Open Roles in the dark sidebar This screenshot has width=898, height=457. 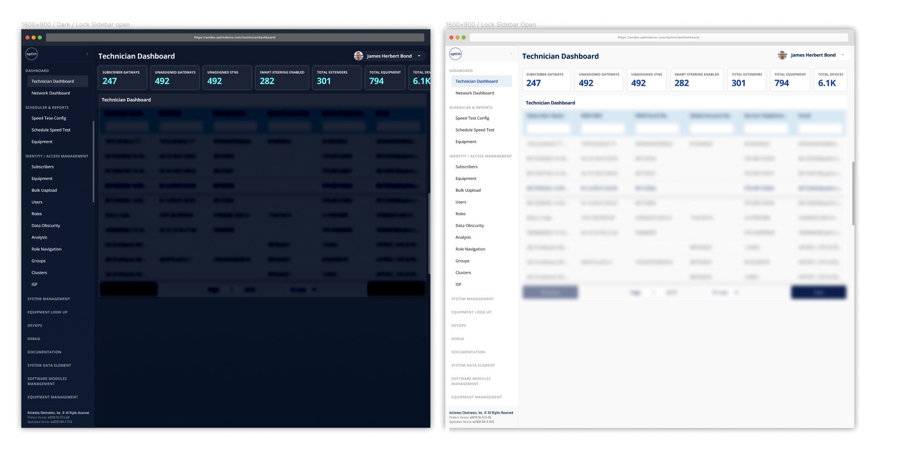[37, 213]
